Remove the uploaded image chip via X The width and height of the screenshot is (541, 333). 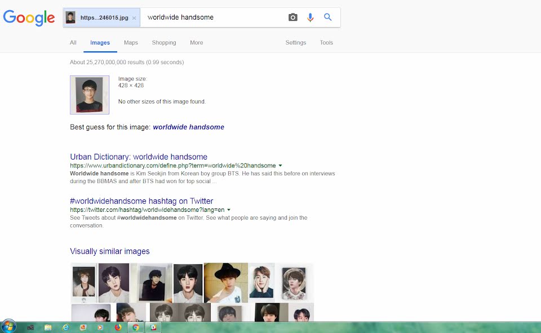coord(134,18)
